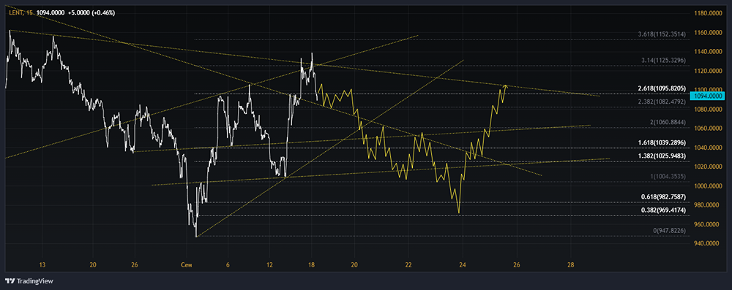Screen dimensions: 732x290
Task: Click the 15 interval label
Action: (x=29, y=12)
